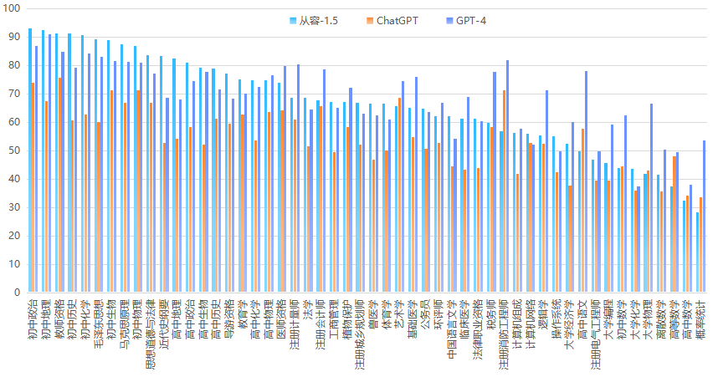Click the orange ChatGPT legend color square
The image size is (718, 377).
click(x=371, y=20)
